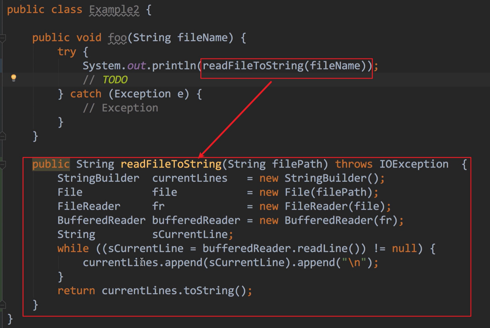This screenshot has width=490, height=328.
Task: Click the FileReader type declaration
Action: coord(89,206)
